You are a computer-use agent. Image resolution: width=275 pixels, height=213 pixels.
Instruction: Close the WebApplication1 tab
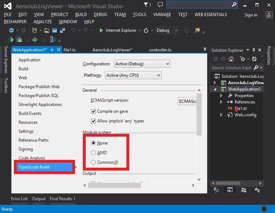tap(59, 50)
